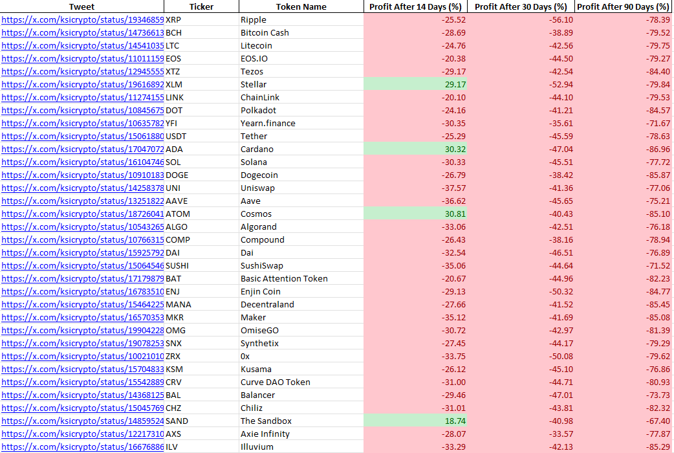Select the Maker token name cell
This screenshot has height=453, width=674.
point(301,318)
